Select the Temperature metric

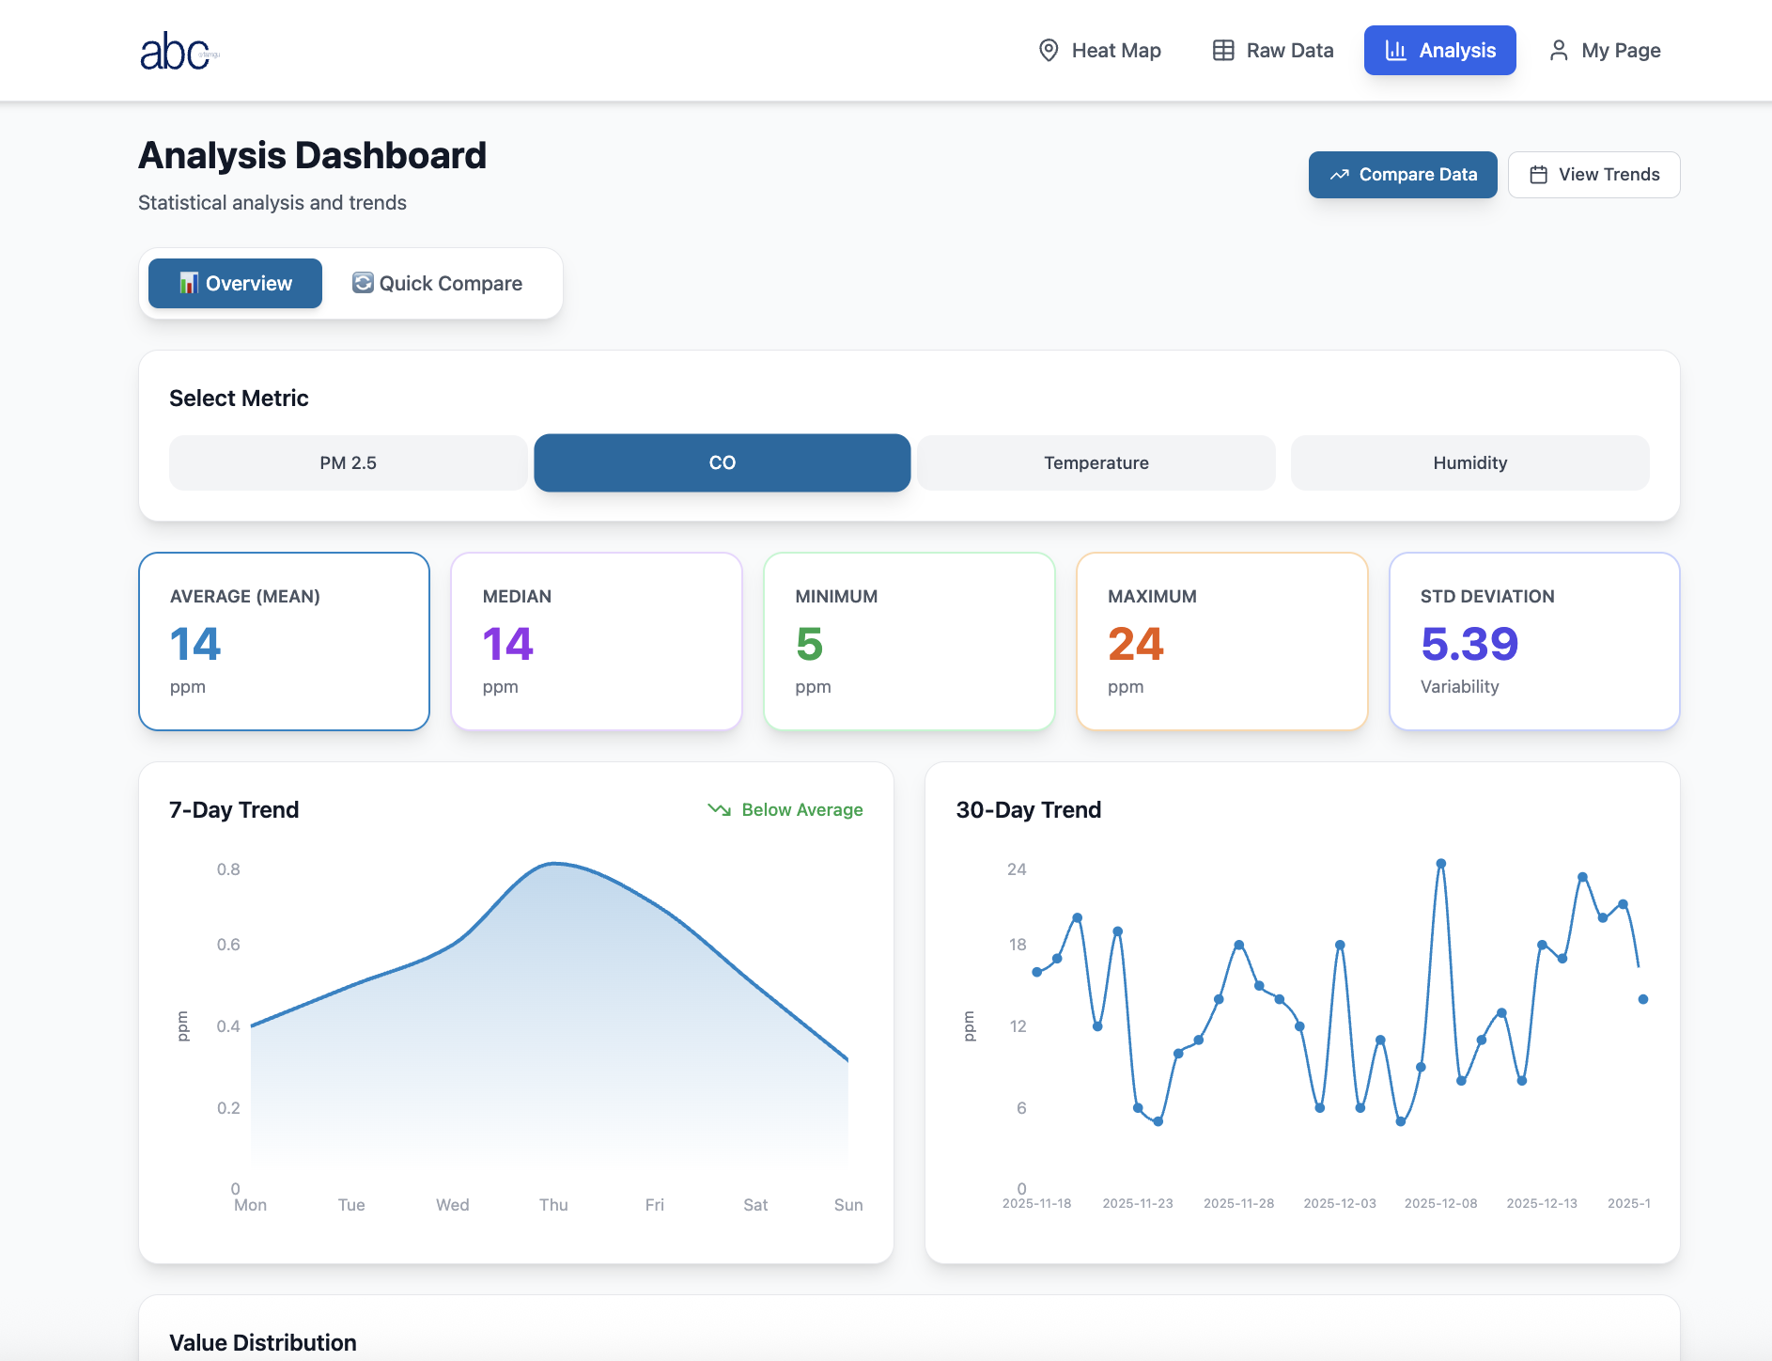(x=1096, y=462)
